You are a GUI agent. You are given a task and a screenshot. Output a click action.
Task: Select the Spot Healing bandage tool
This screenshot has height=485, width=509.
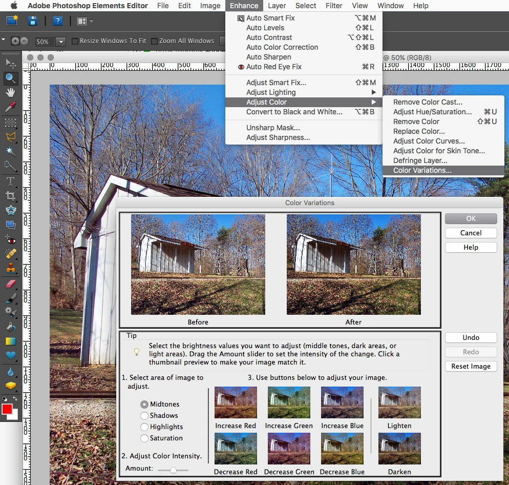coord(10,254)
